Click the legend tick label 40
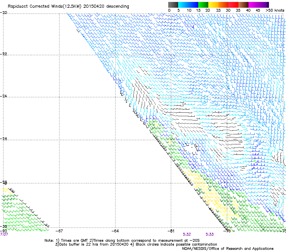Screen dimensions: 286x251 tap(248, 10)
